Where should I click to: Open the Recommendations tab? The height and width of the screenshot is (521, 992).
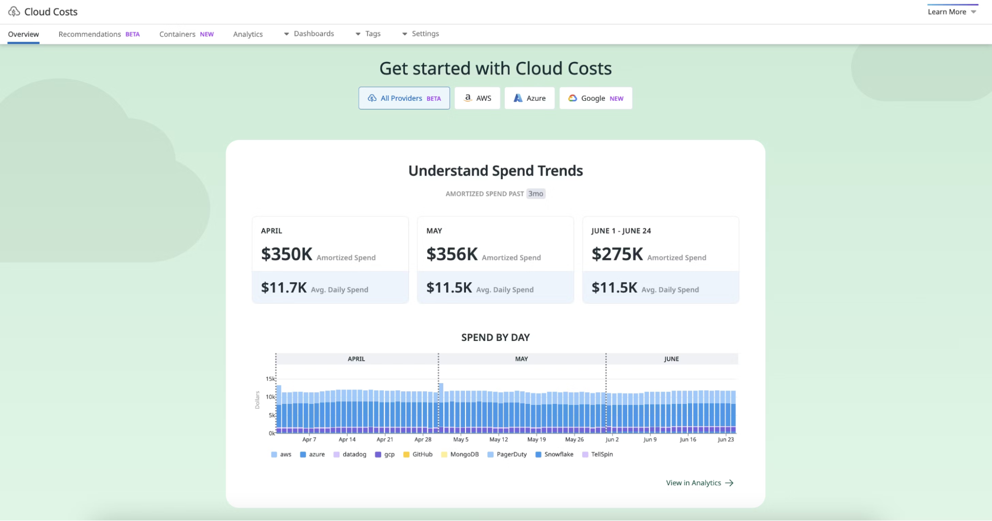pyautogui.click(x=99, y=34)
